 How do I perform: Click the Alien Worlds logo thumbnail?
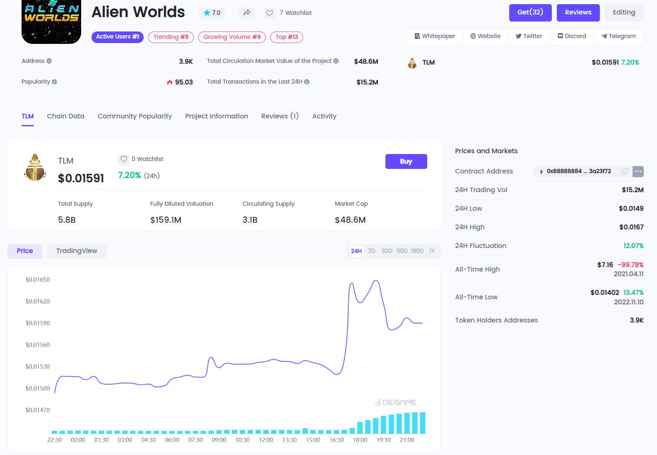point(51,21)
